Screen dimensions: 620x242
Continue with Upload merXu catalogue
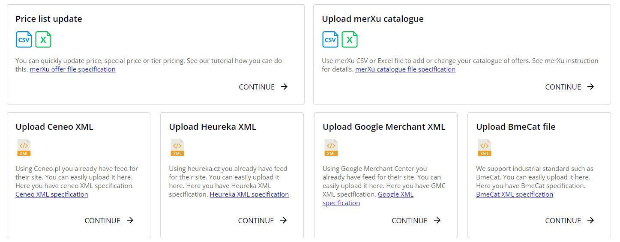pyautogui.click(x=570, y=87)
